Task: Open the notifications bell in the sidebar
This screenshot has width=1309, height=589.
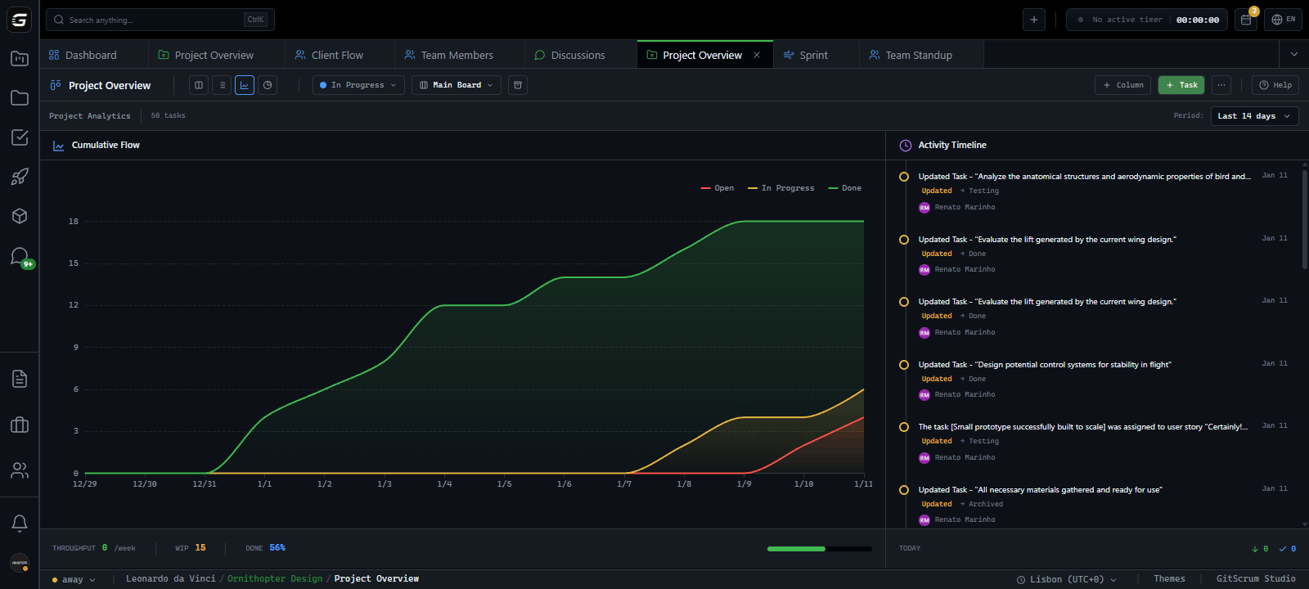Action: 20,523
